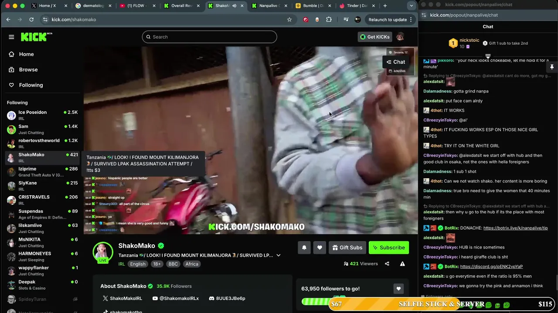Image resolution: width=558 pixels, height=313 pixels.
Task: Expand the full stream title chevron
Action: (279, 255)
